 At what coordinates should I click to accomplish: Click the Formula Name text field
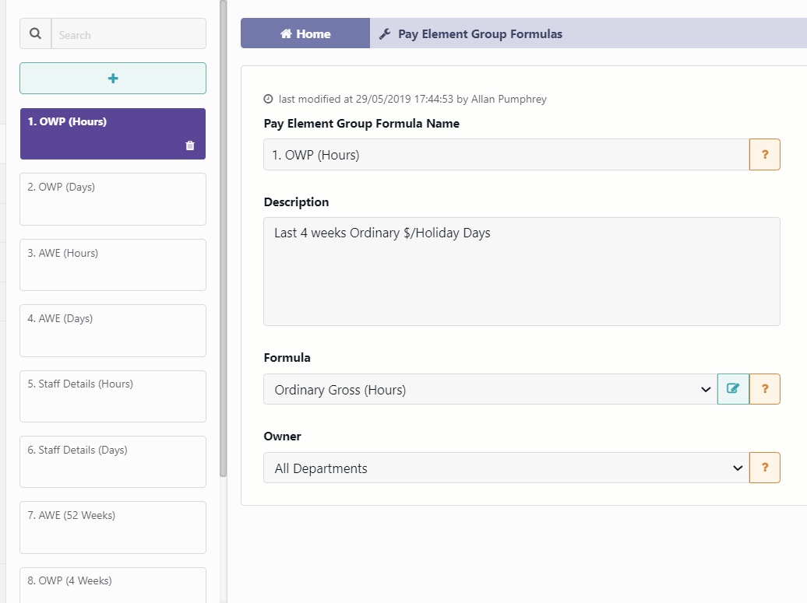(x=506, y=154)
